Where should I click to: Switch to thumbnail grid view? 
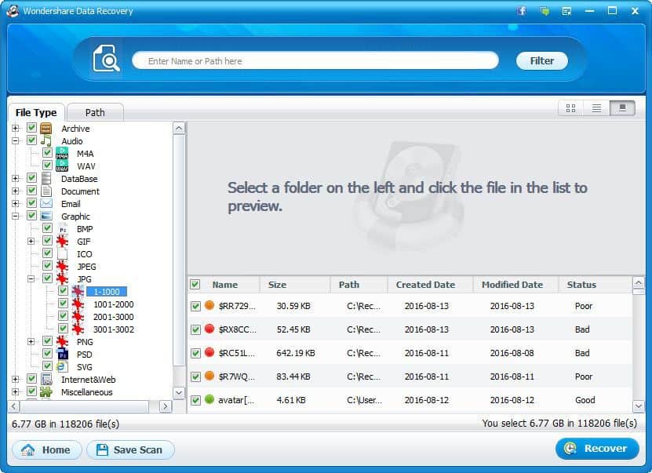[571, 108]
